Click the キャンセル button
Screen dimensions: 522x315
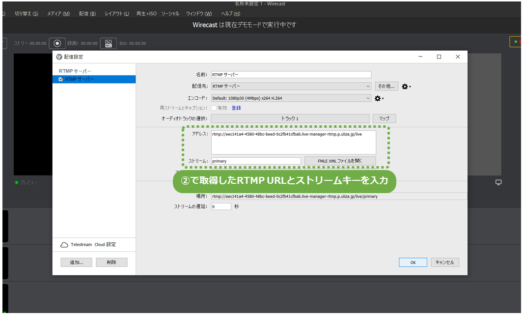pyautogui.click(x=445, y=262)
